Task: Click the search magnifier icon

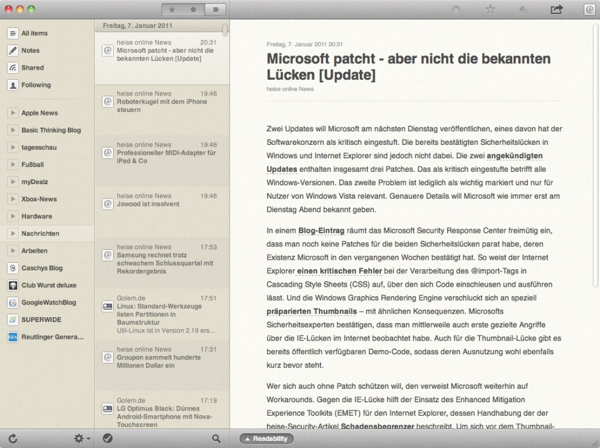Action: [x=216, y=439]
